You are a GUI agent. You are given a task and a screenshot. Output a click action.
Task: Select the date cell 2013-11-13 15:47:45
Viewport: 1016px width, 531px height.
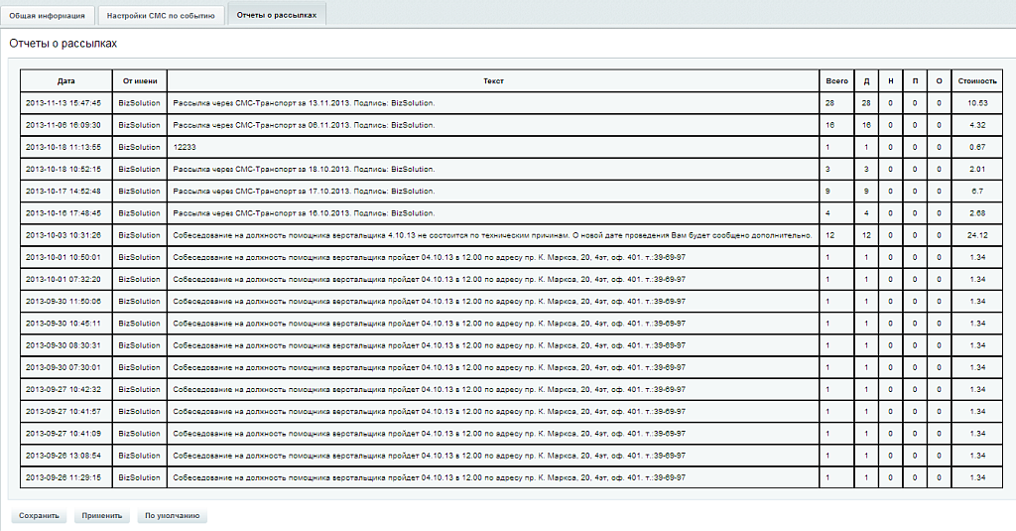(x=63, y=102)
